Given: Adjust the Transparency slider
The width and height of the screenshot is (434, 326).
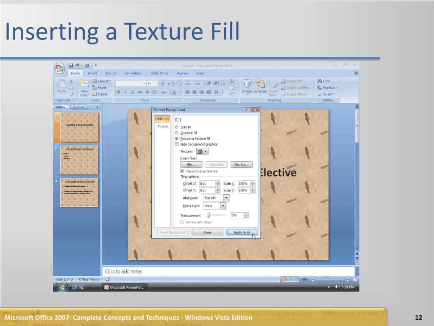Looking at the screenshot, I should (209, 215).
